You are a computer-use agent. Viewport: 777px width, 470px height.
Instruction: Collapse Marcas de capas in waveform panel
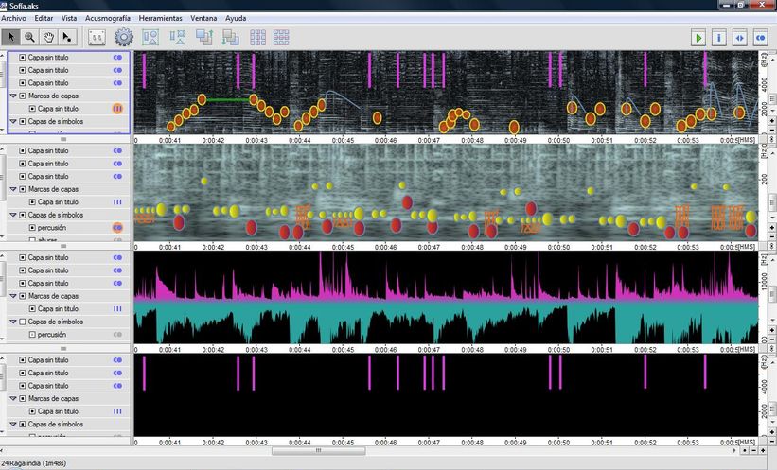13,296
